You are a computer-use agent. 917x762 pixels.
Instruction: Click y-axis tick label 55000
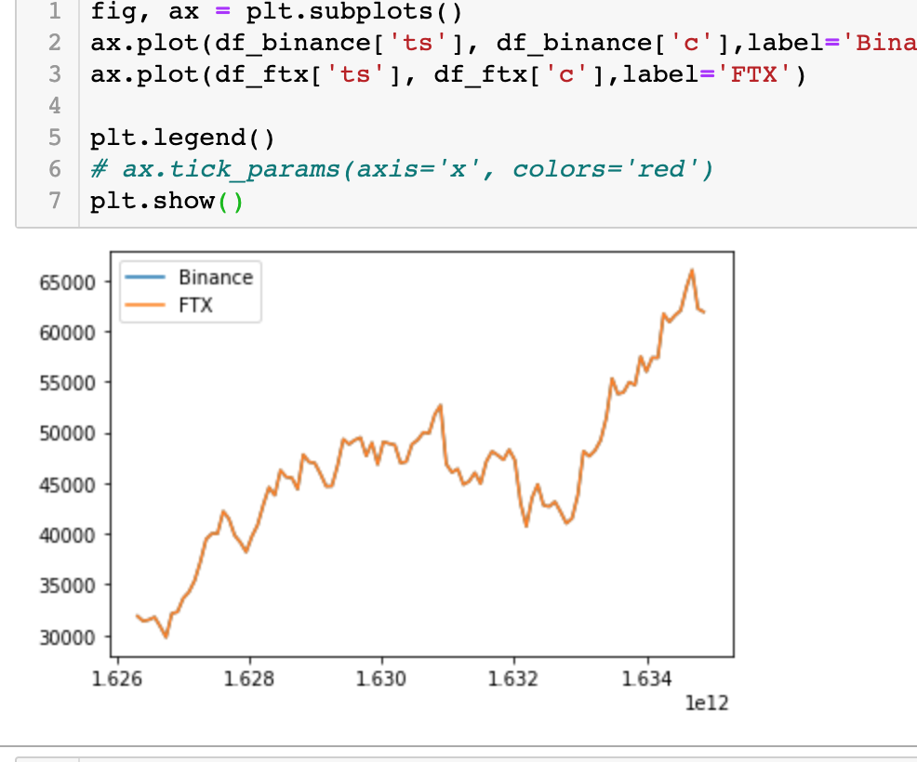[67, 383]
